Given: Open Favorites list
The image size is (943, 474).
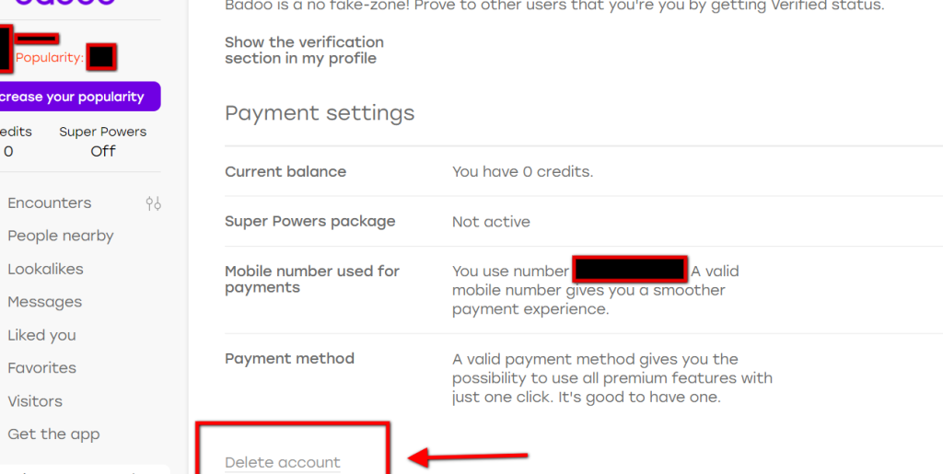Looking at the screenshot, I should pyautogui.click(x=41, y=368).
